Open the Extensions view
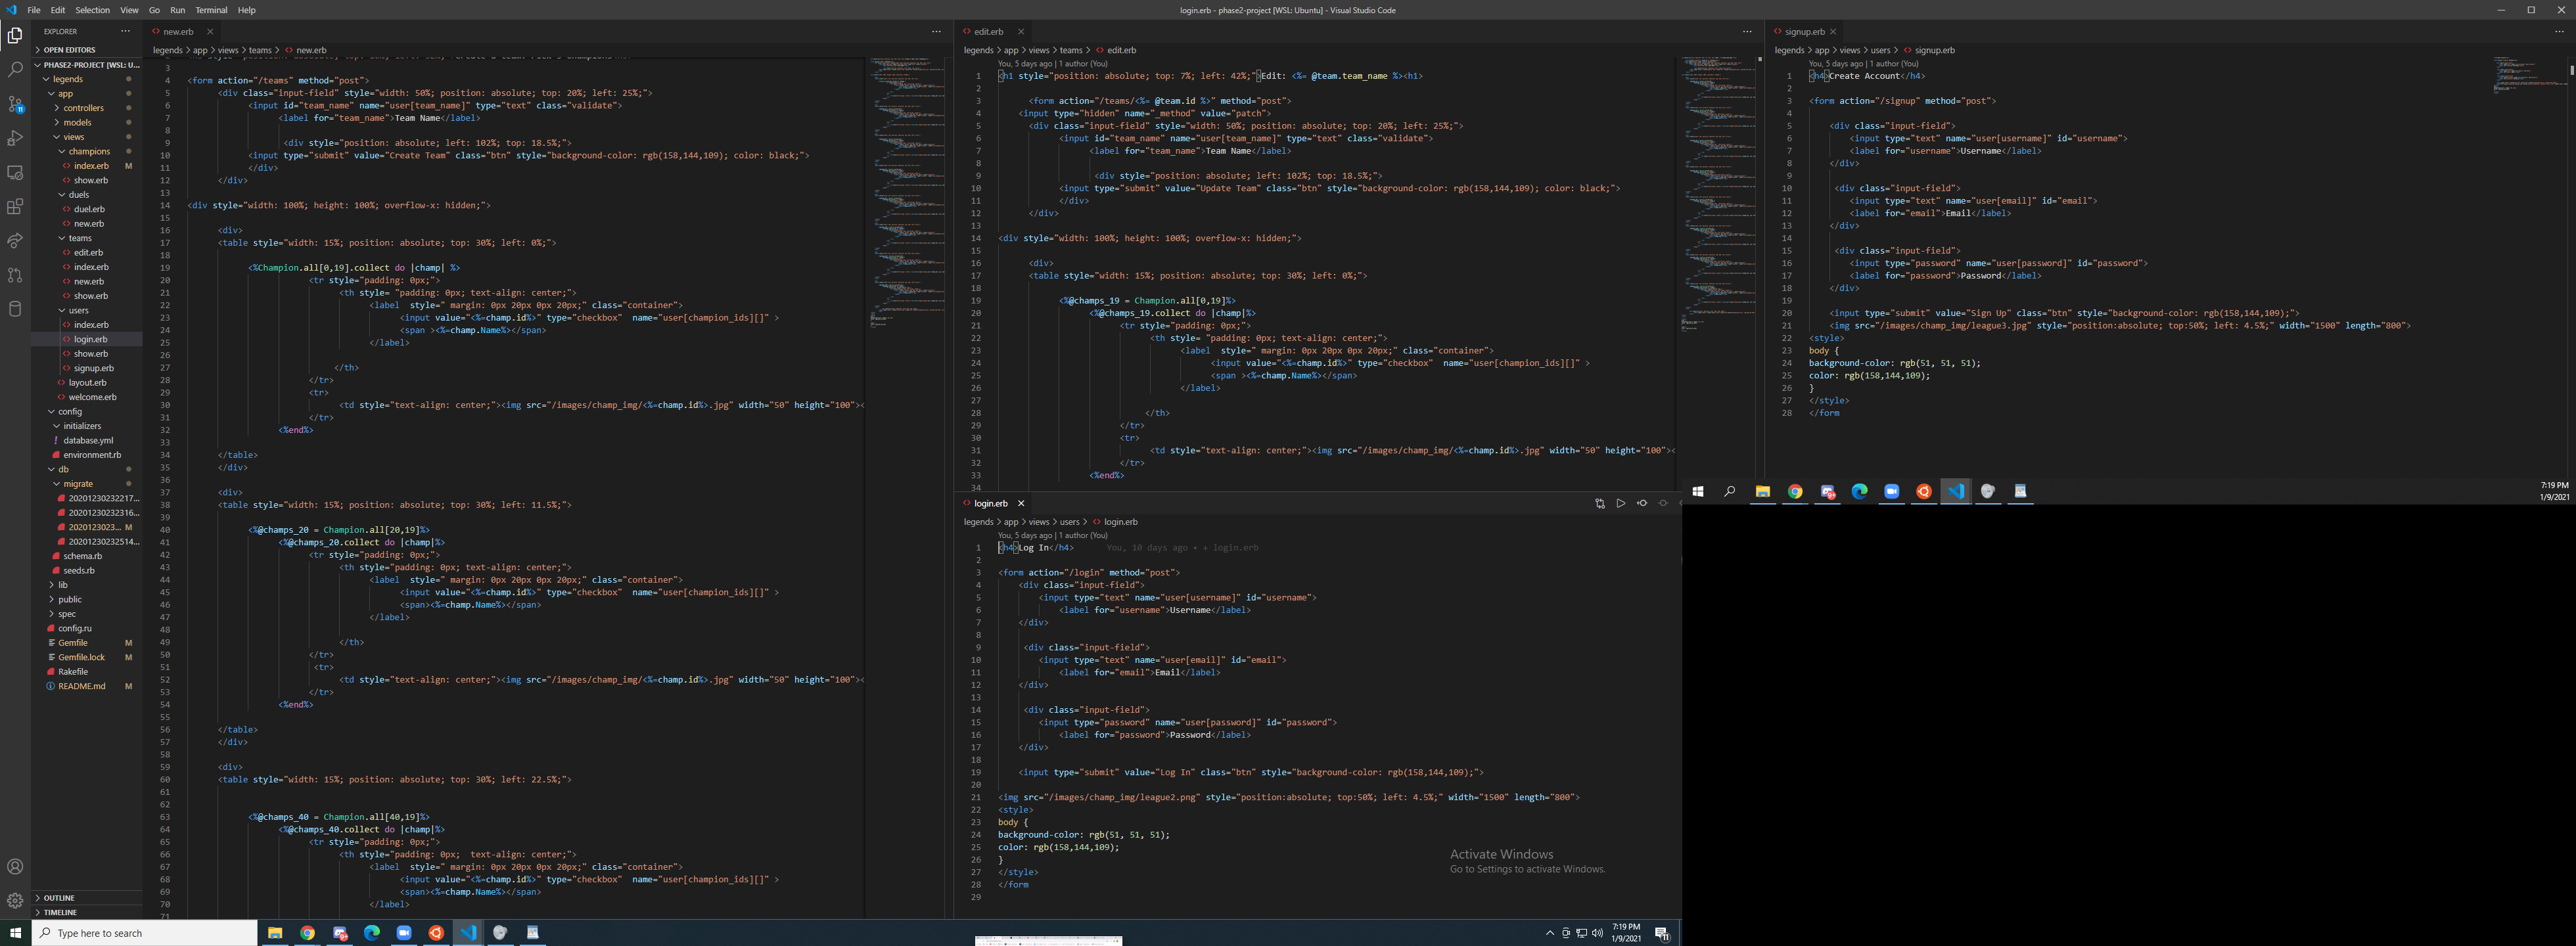 15,207
